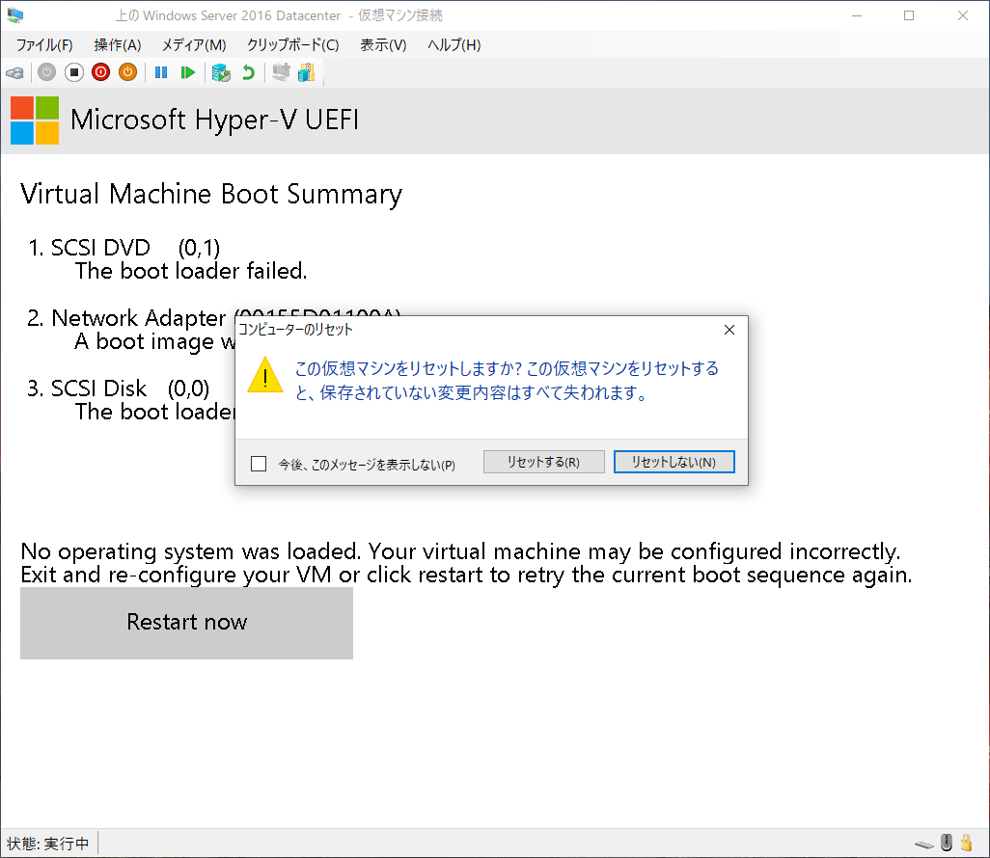
Task: Pause the virtual machine with the blue icon
Action: [161, 72]
